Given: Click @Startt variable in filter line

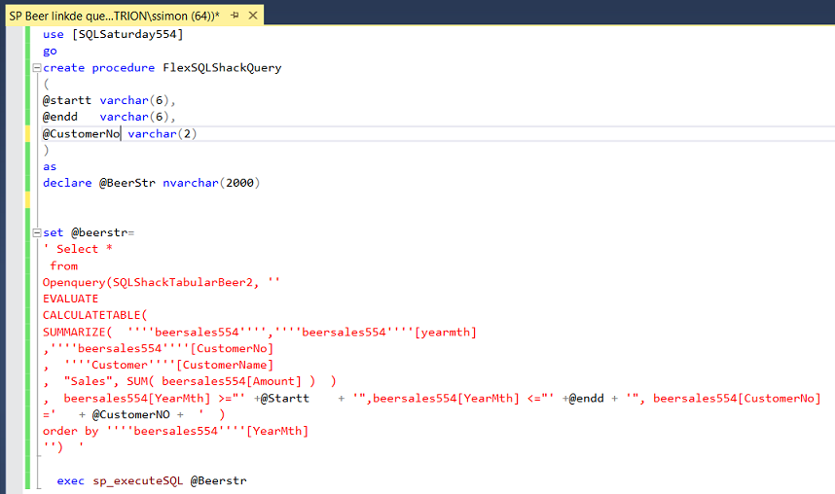Looking at the screenshot, I should pyautogui.click(x=285, y=398).
